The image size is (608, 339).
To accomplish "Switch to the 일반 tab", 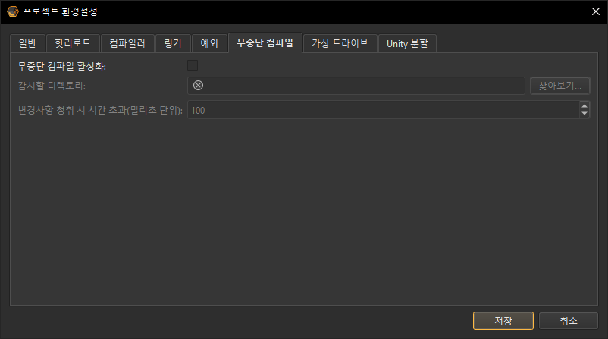I will [x=27, y=44].
